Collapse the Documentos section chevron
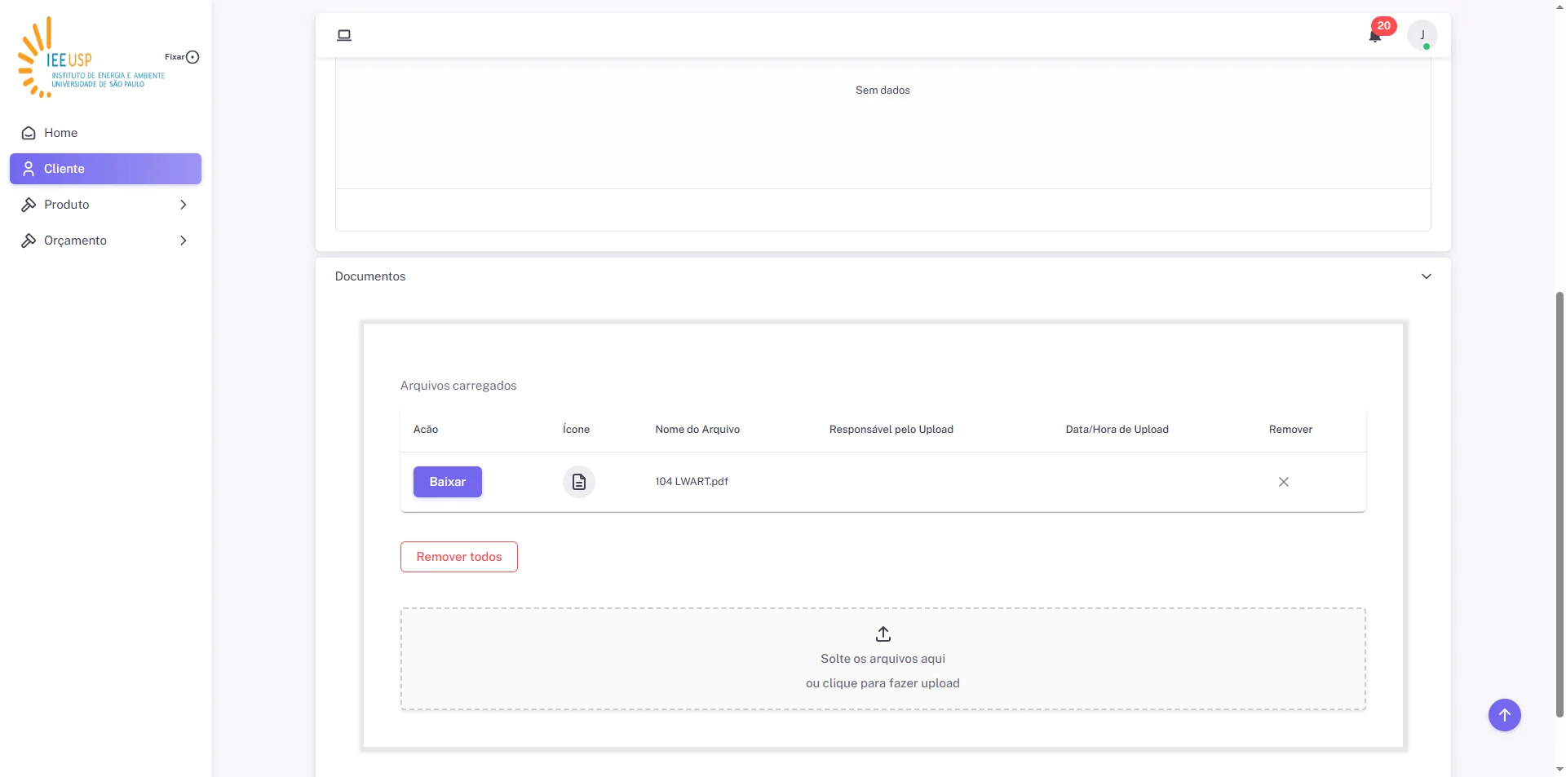 (1427, 276)
